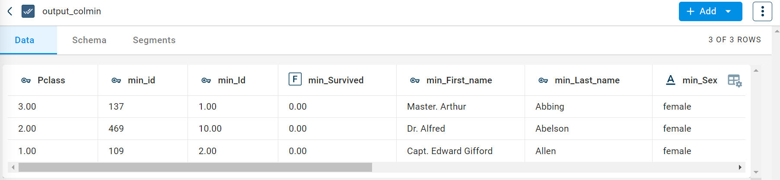Select the Data tab
Screen dimensions: 780x180
click(x=25, y=40)
